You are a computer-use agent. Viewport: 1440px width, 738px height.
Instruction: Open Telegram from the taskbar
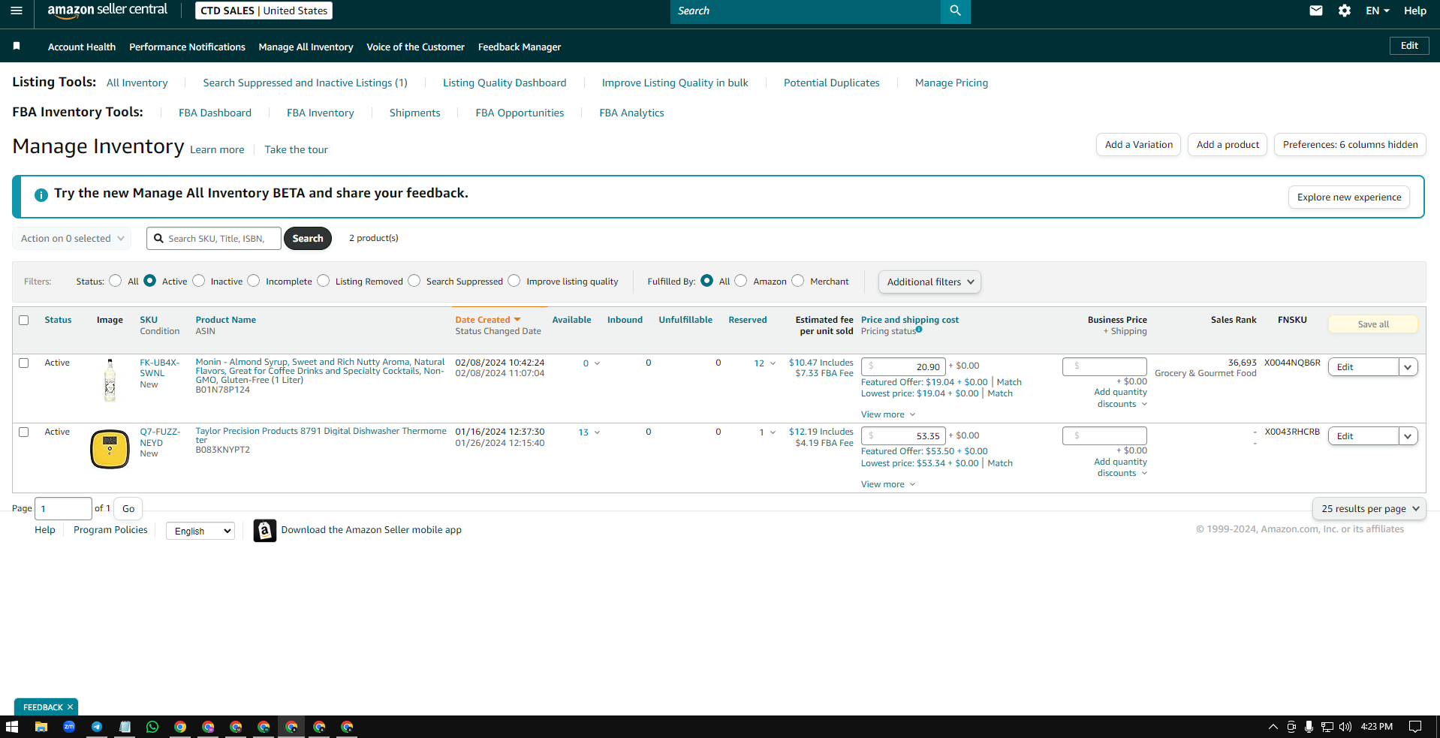coord(97,727)
